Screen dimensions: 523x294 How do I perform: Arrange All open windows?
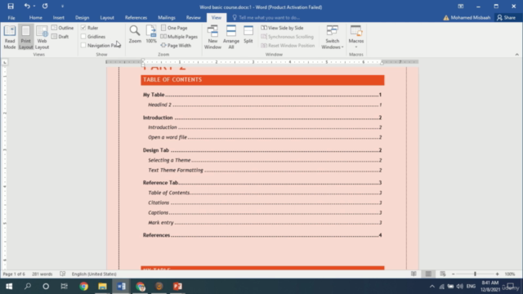(x=231, y=38)
